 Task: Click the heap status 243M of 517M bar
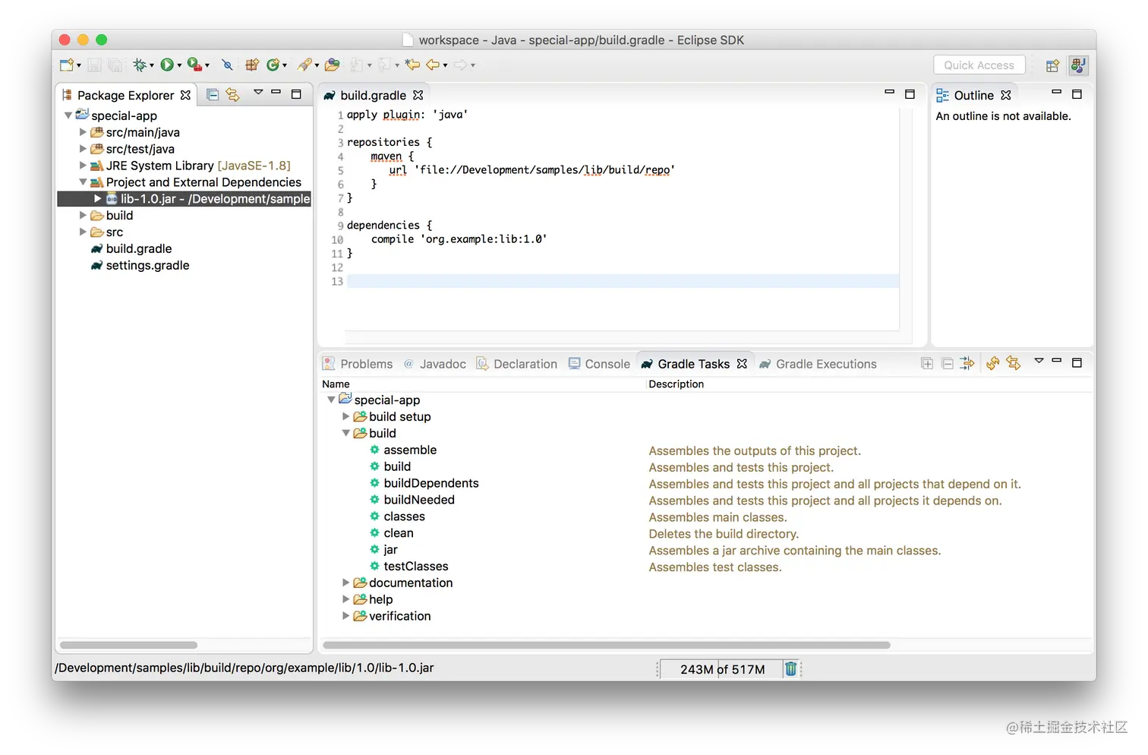pyautogui.click(x=721, y=669)
